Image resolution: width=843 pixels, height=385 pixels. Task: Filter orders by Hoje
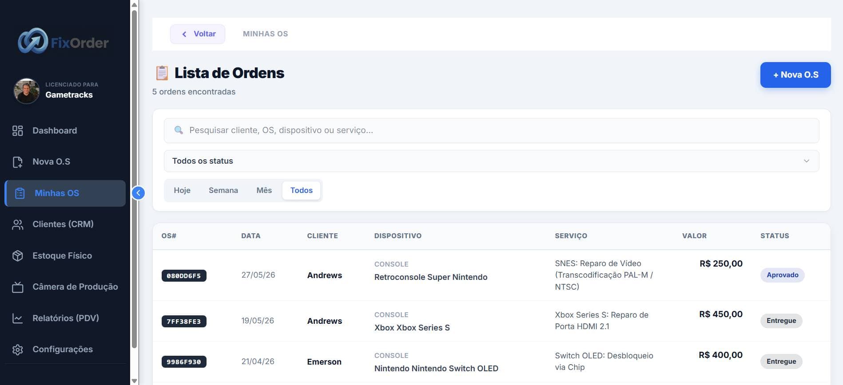(x=182, y=190)
